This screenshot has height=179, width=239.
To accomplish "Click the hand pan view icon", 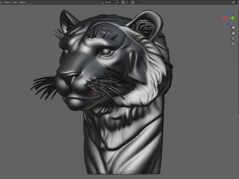I will pos(233,33).
